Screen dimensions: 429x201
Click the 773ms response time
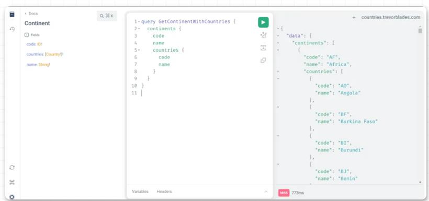[x=298, y=193]
